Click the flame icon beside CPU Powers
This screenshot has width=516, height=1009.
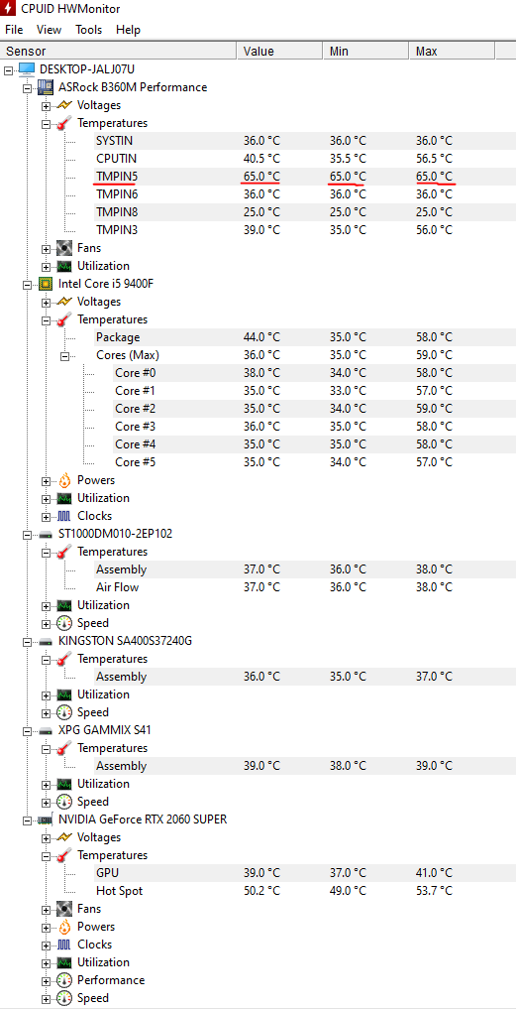click(64, 480)
